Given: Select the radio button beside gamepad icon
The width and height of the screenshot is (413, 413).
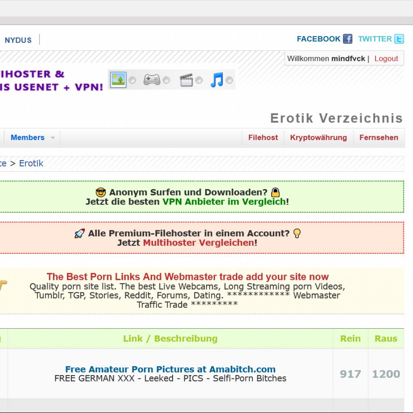Looking at the screenshot, I should [166, 80].
